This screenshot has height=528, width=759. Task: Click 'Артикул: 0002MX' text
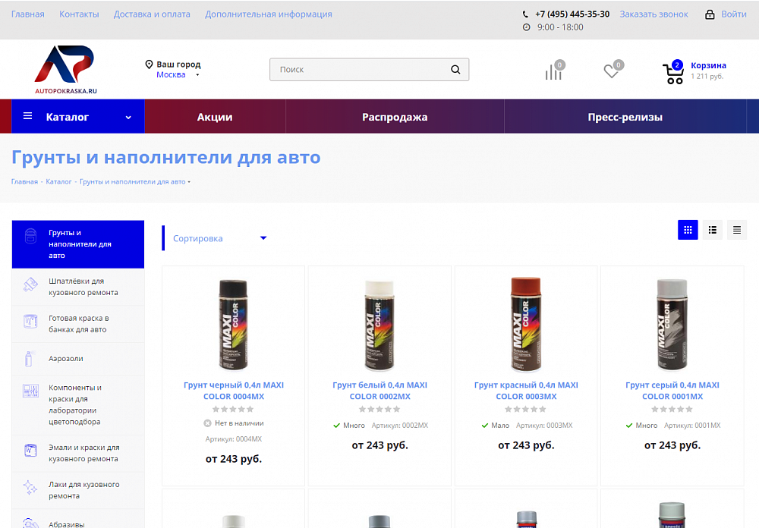(x=400, y=426)
